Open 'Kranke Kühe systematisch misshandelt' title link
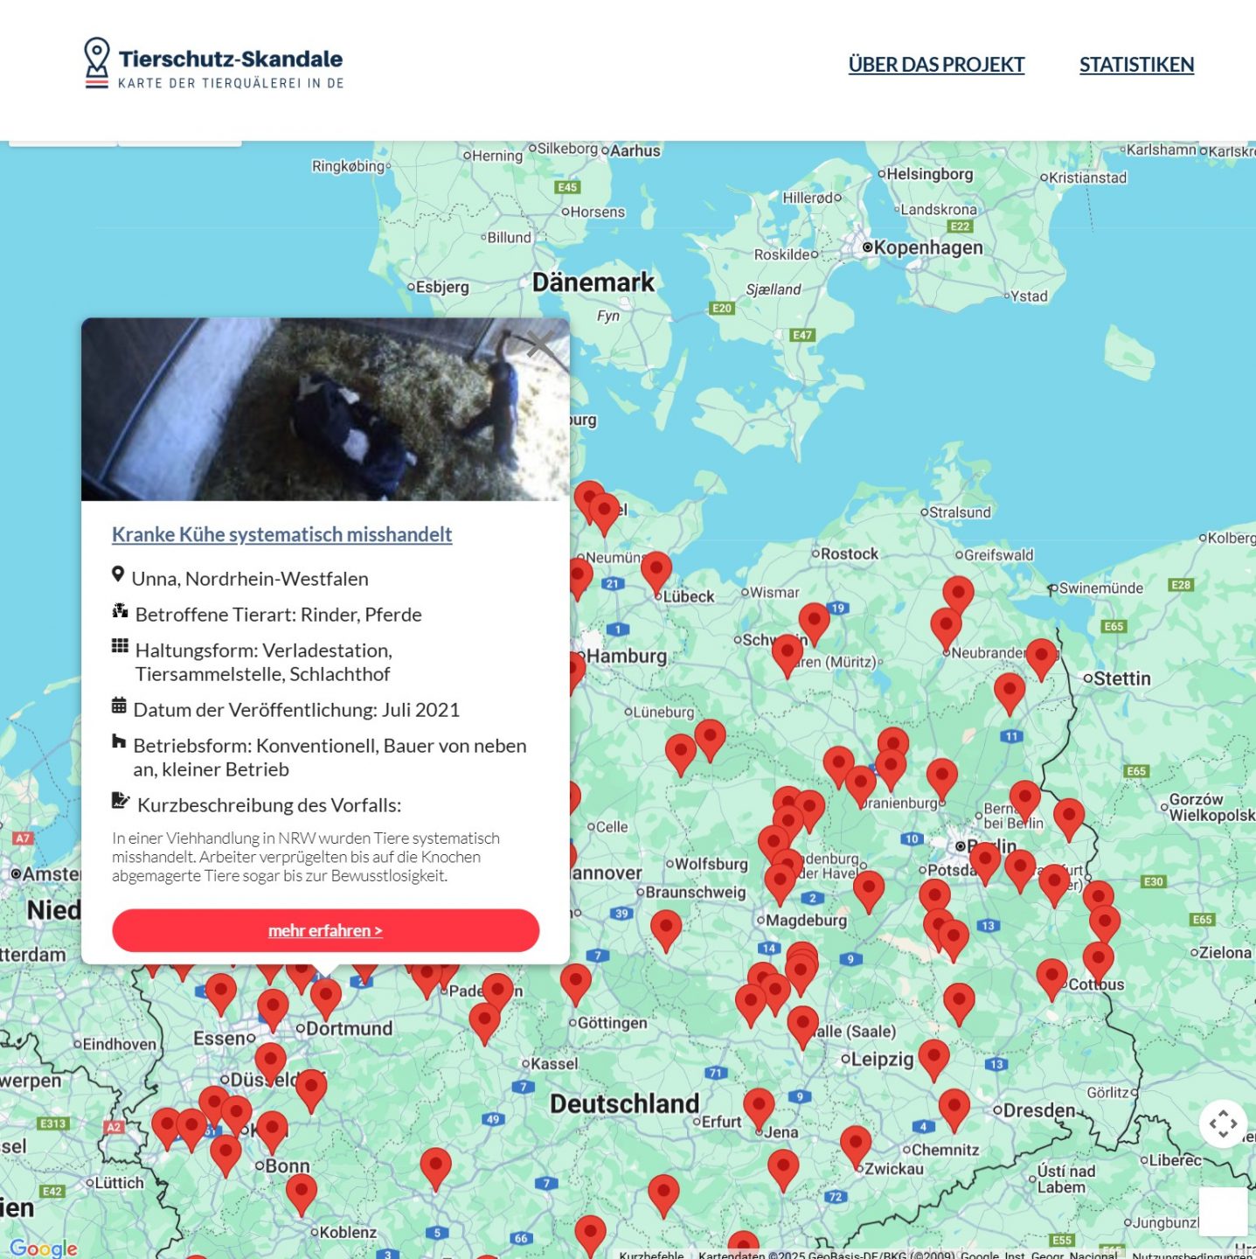 [x=281, y=534]
